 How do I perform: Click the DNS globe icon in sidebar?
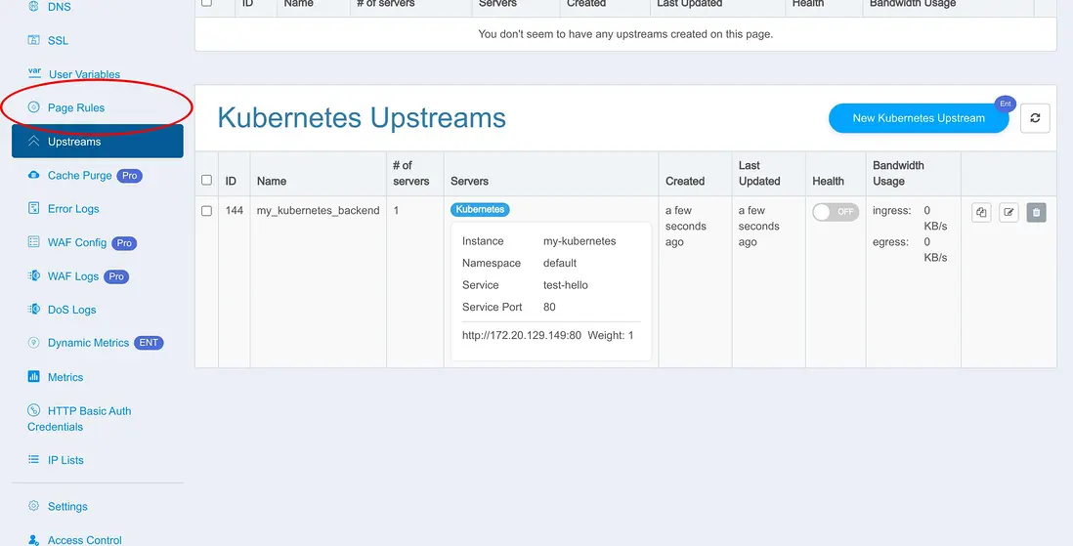33,7
